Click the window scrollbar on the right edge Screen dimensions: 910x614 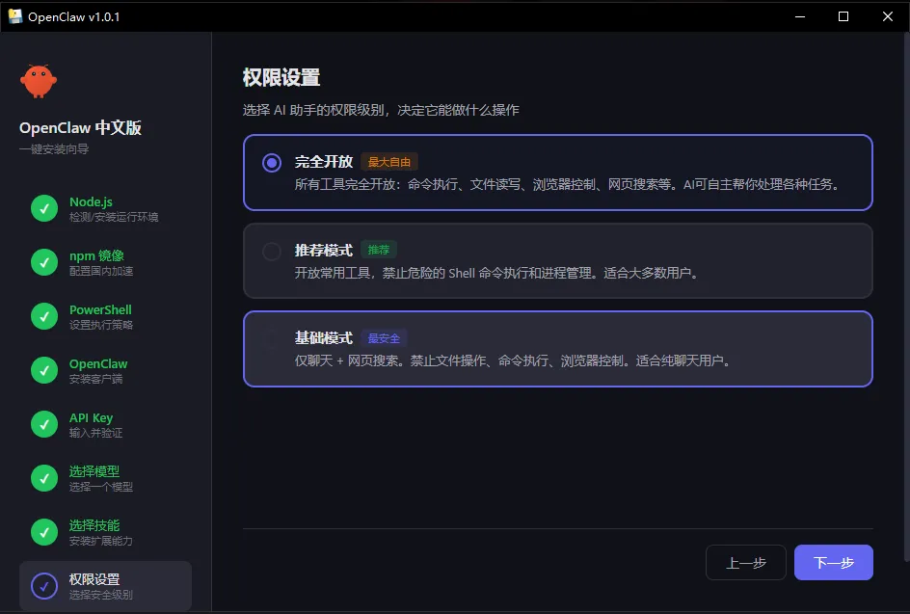pos(906,297)
